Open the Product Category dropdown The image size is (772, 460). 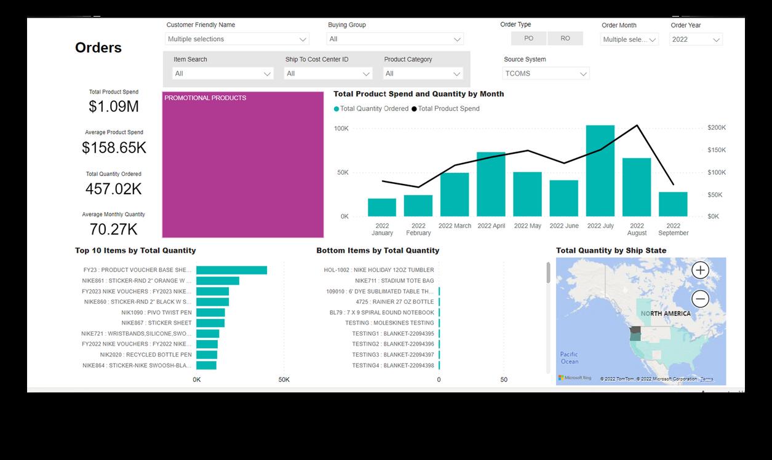pyautogui.click(x=423, y=73)
